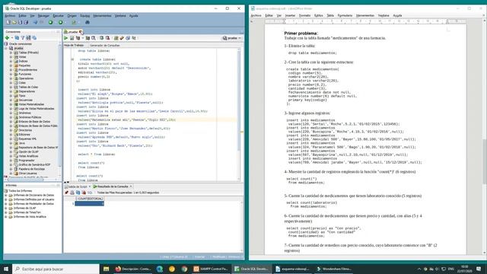Open the Herramientas menu in SQL Developer
Screen dimensions: 487x274
pos(102,15)
